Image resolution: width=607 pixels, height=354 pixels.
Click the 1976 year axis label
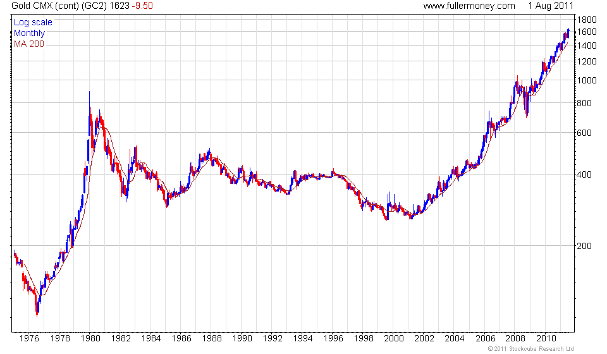click(30, 338)
